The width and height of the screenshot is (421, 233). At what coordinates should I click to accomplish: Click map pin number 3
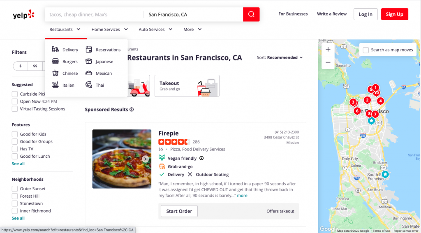(353, 102)
